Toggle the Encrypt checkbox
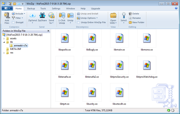Viewport: 180px width, 114px height. coord(13,22)
